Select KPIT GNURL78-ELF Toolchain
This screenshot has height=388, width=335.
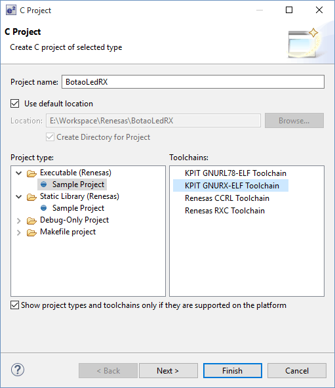(235, 173)
